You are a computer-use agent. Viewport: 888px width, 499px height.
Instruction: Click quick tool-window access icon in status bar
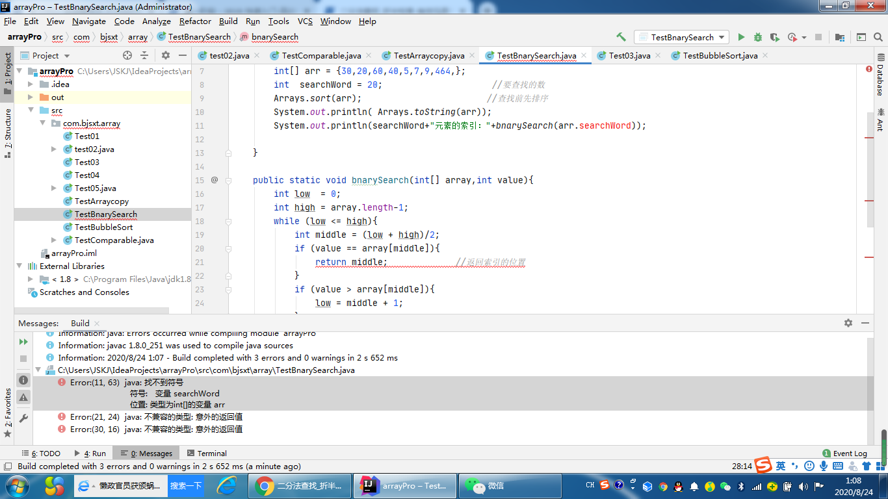7,467
